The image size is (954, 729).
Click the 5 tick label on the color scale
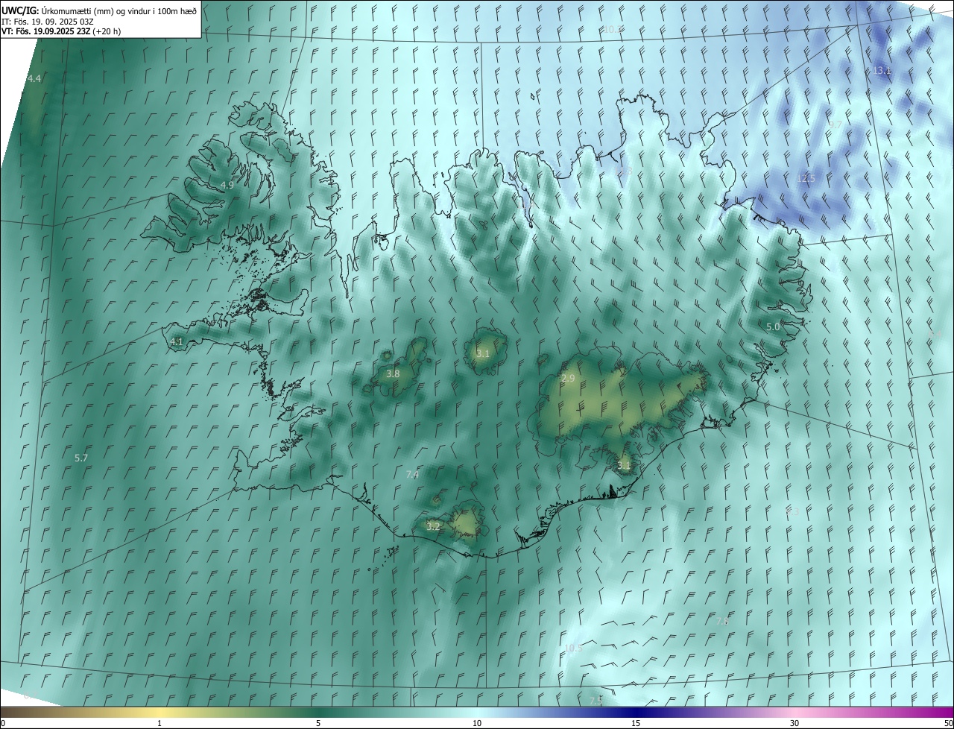point(318,723)
